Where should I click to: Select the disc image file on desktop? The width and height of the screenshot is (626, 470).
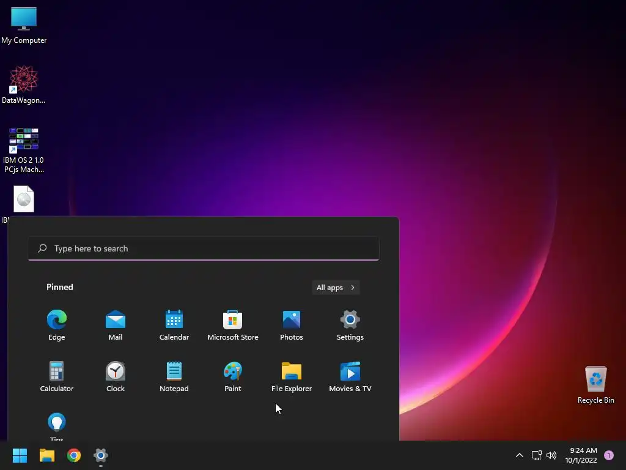(x=24, y=199)
